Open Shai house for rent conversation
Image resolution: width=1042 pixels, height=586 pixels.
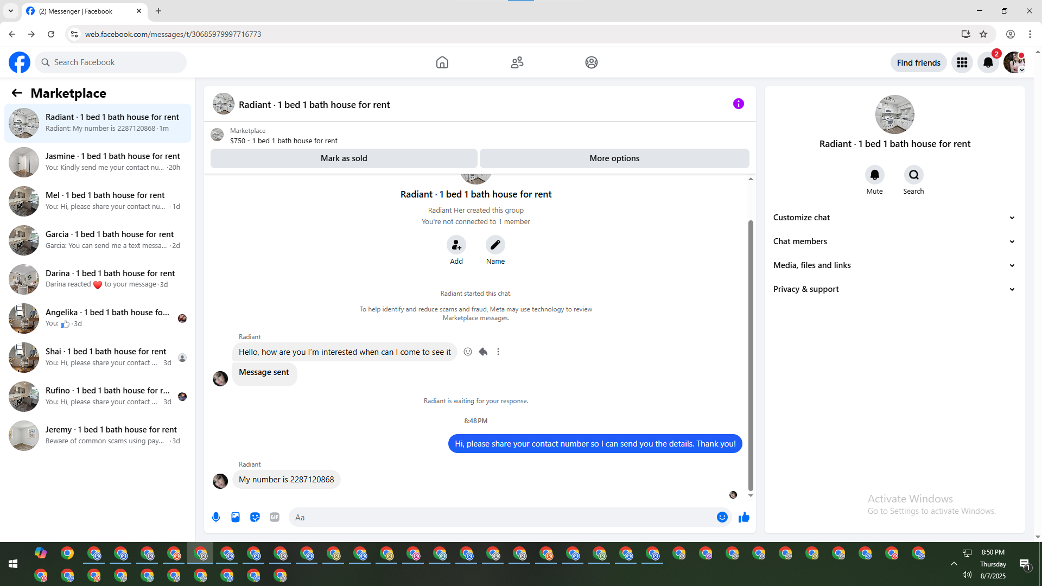(98, 358)
